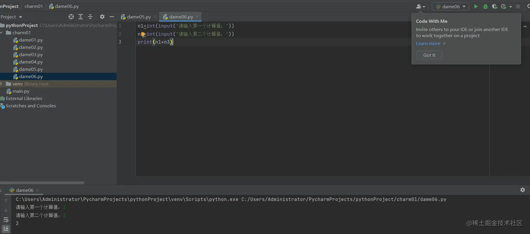This screenshot has height=234, width=530.
Task: Close the dame05.py editor tab
Action: tap(155, 17)
